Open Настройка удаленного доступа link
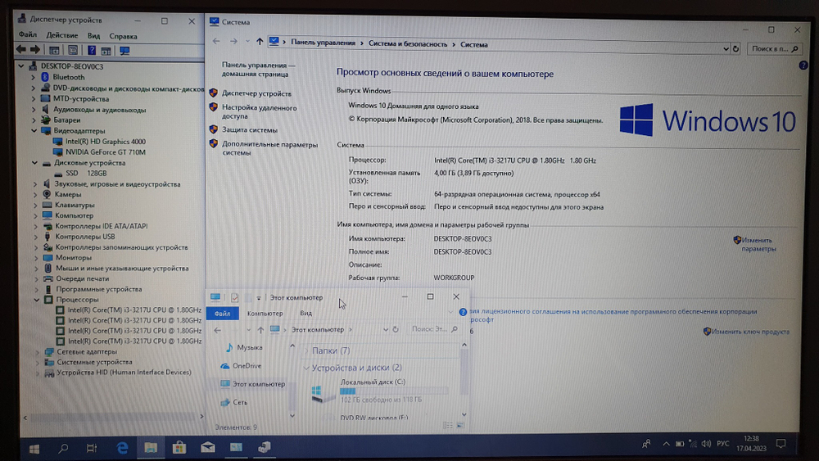 (259, 111)
